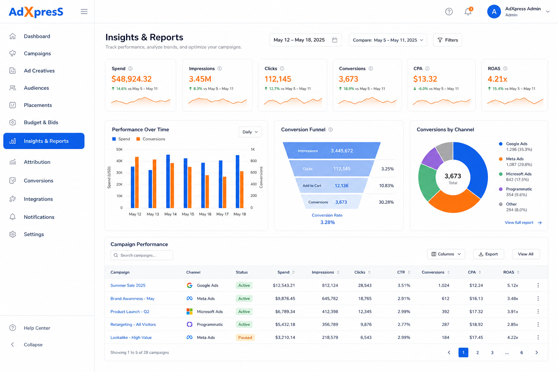Open the notifications bell in header

[468, 12]
